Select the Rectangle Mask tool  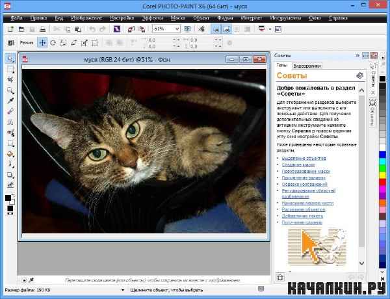click(x=10, y=70)
